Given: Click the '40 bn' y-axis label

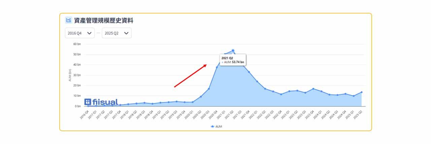Looking at the screenshot, I should tap(77, 65).
